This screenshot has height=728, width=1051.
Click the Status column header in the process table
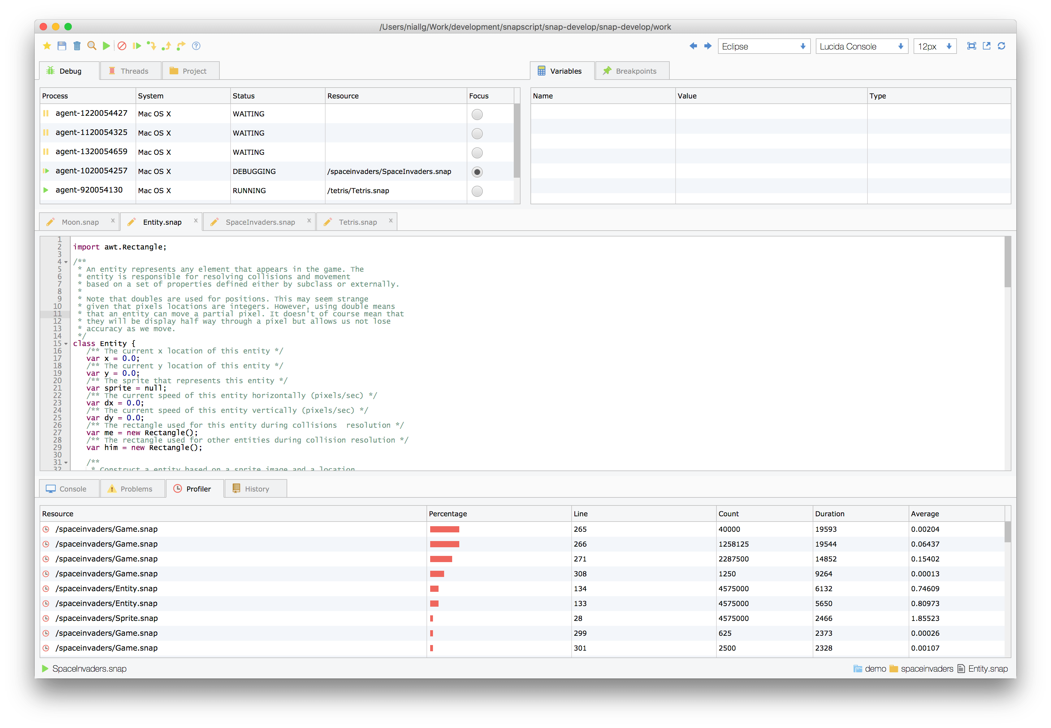click(277, 96)
